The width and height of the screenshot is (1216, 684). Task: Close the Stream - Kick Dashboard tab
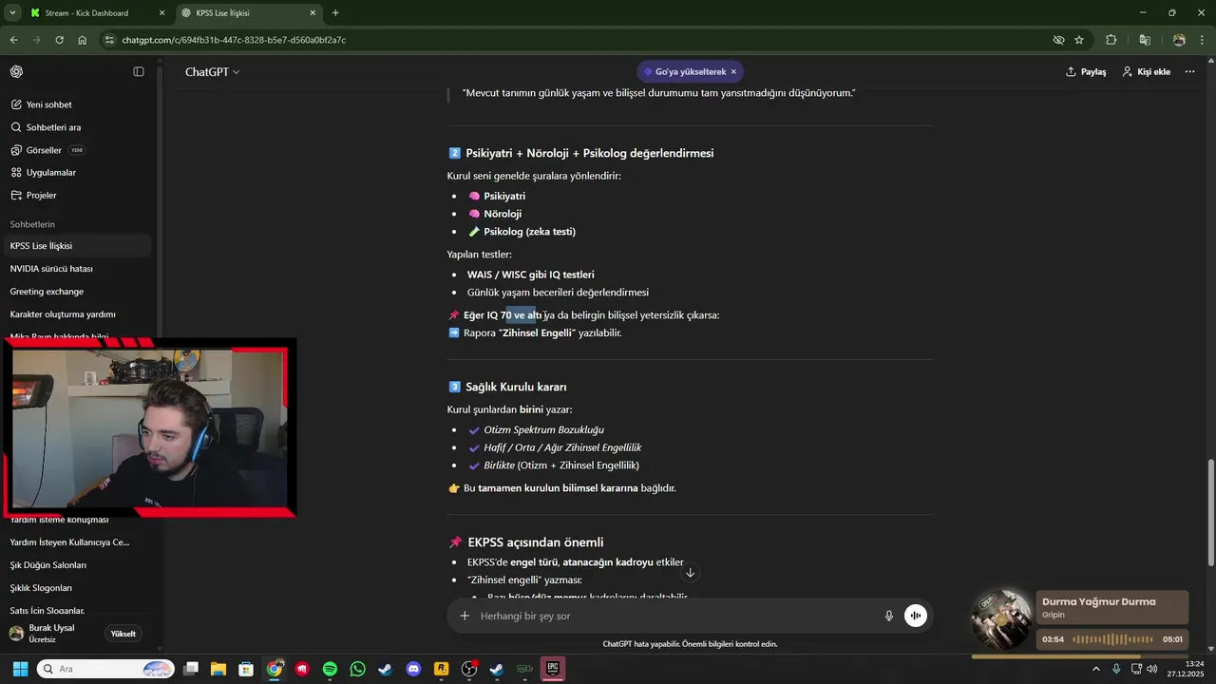pyautogui.click(x=161, y=13)
